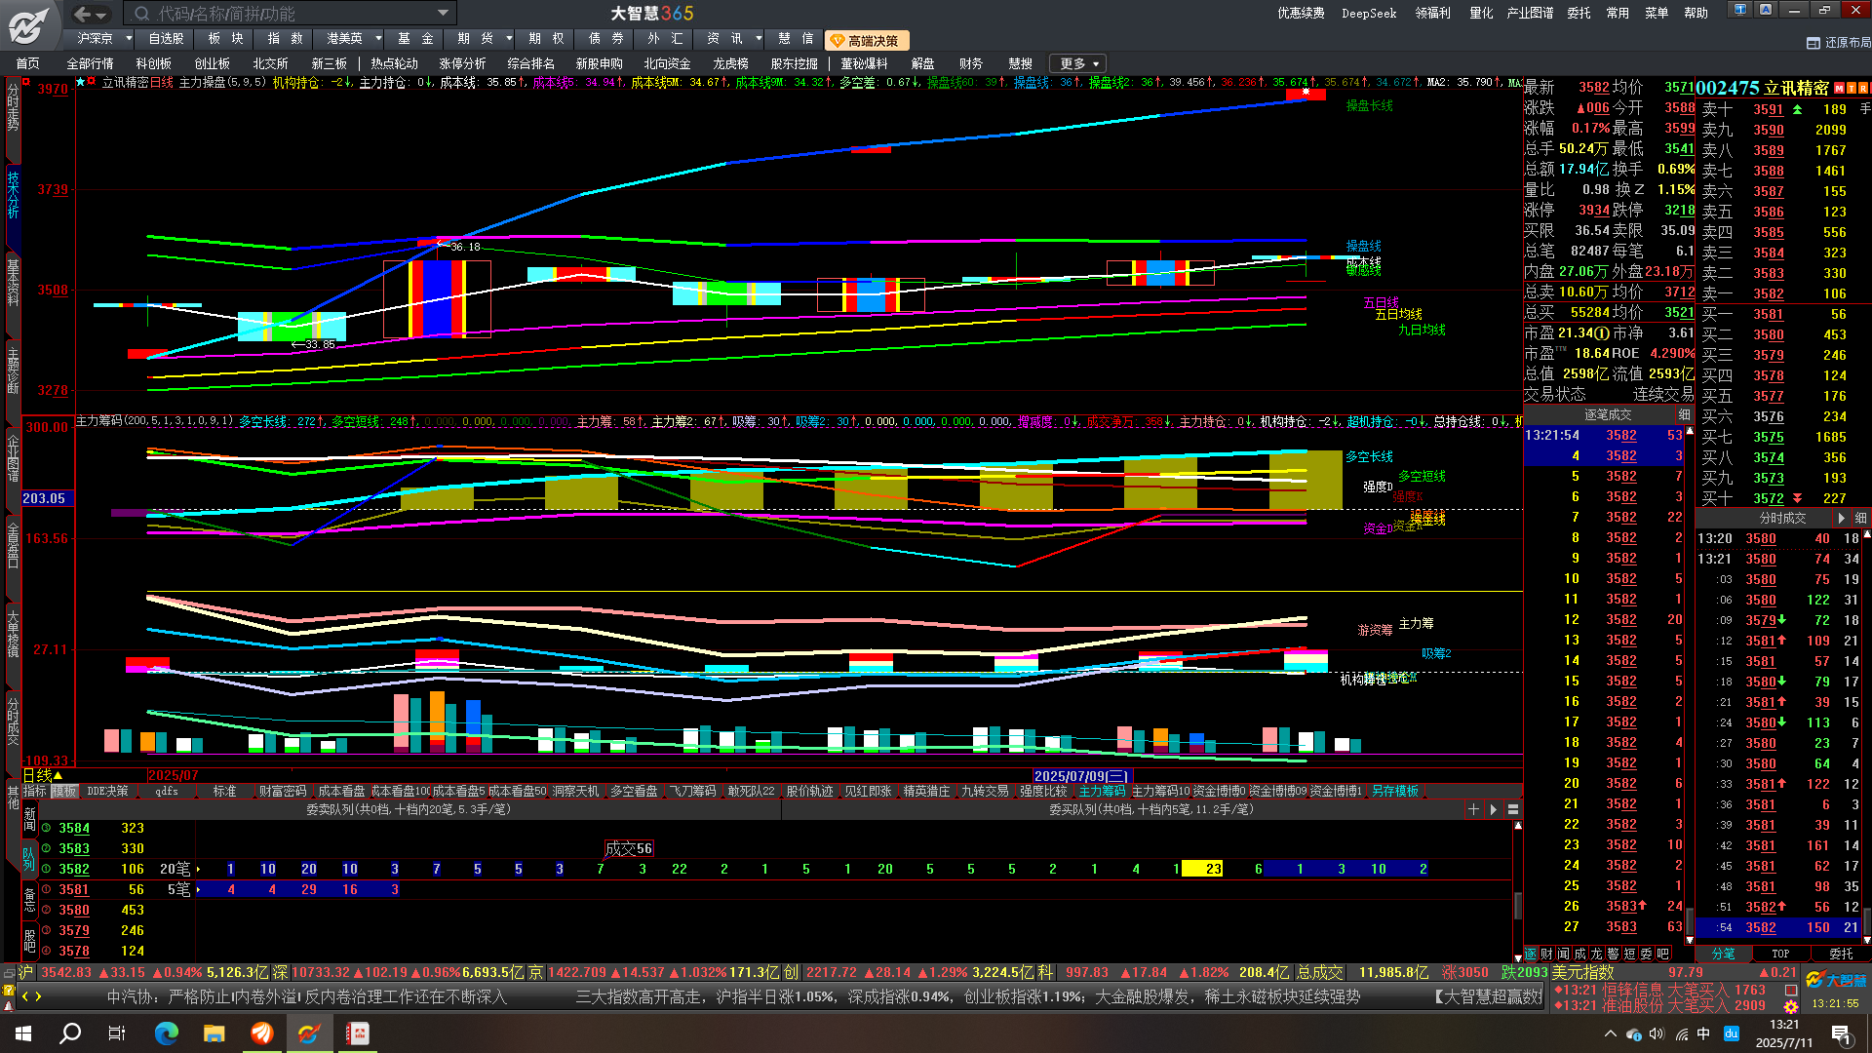
Task: Open the 帮助 menu
Action: 1696,14
